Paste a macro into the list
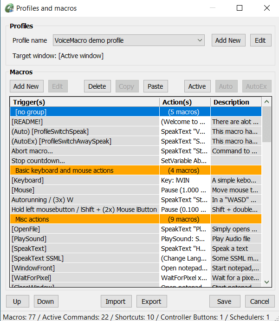 (x=156, y=86)
